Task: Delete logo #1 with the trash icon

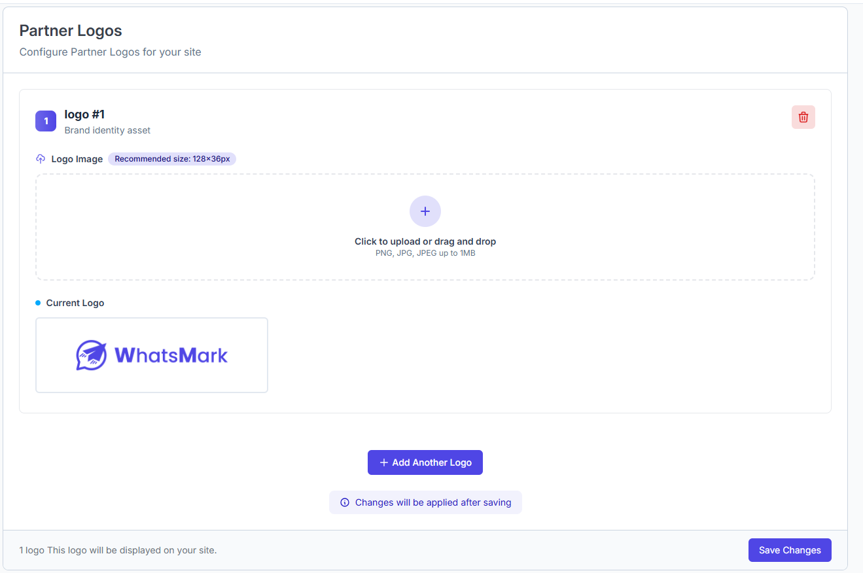Action: pyautogui.click(x=803, y=118)
